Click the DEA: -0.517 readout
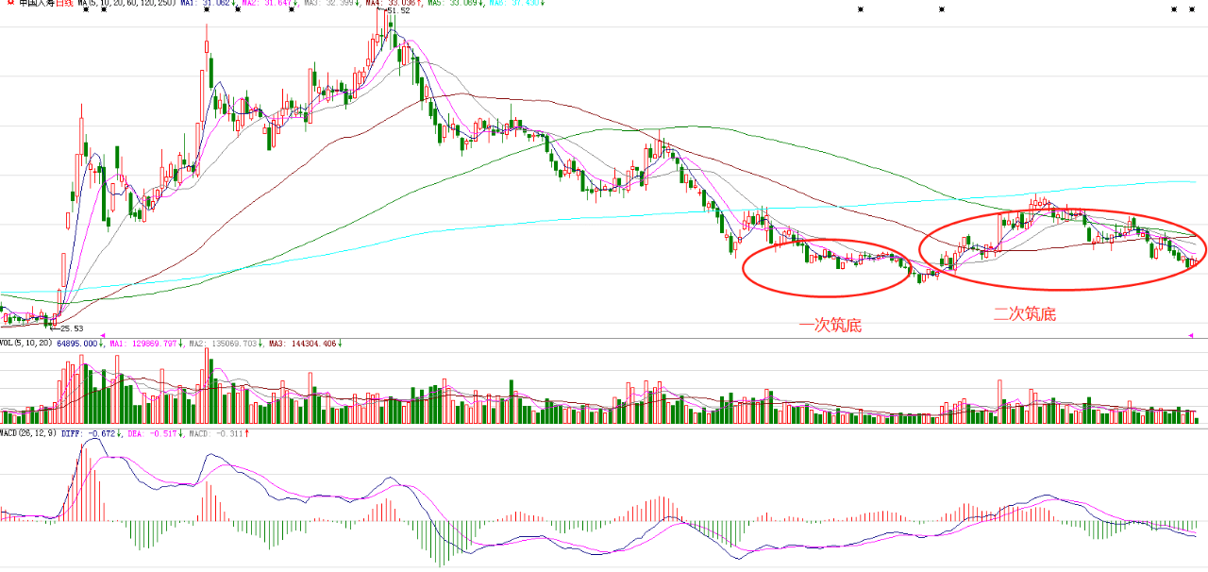 pos(156,434)
